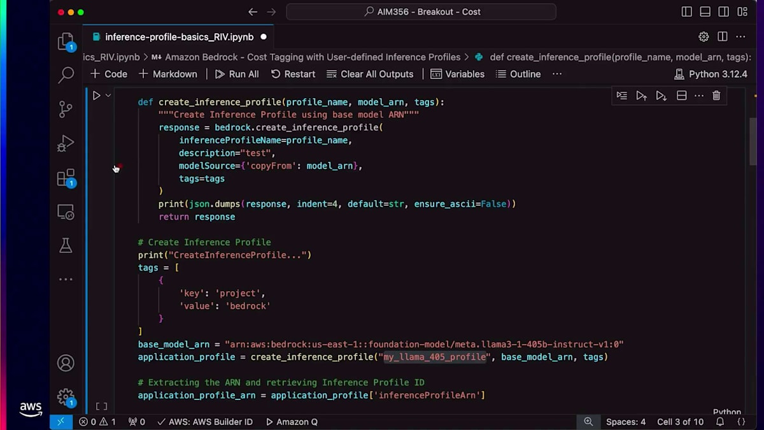Open ports indicator showing 0
Screen dimensions: 764x430
[x=137, y=422]
